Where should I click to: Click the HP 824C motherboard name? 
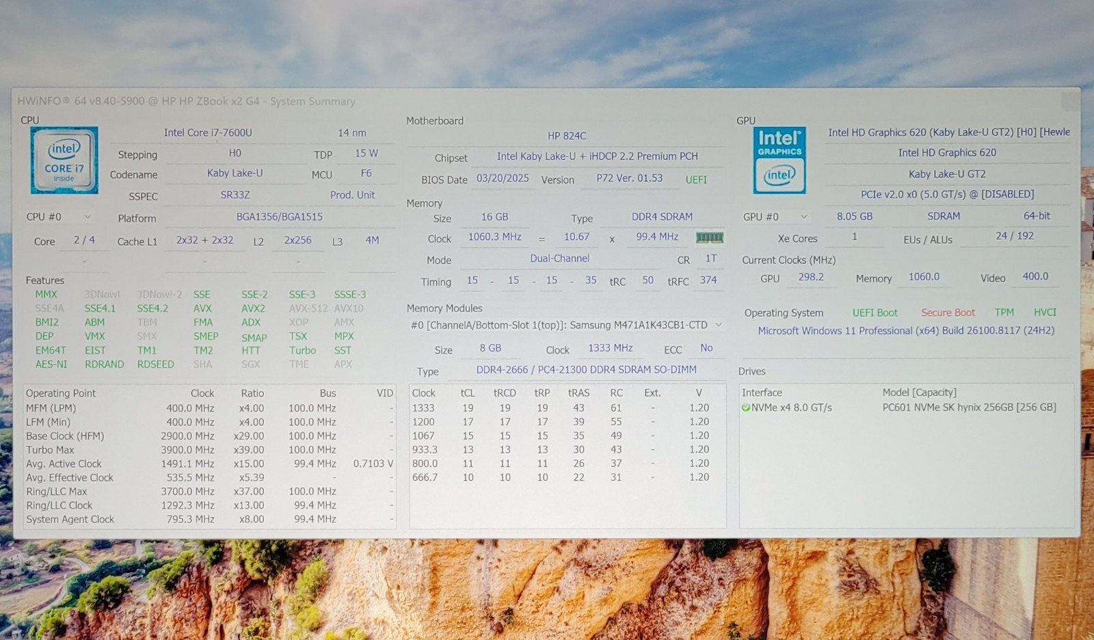(567, 136)
